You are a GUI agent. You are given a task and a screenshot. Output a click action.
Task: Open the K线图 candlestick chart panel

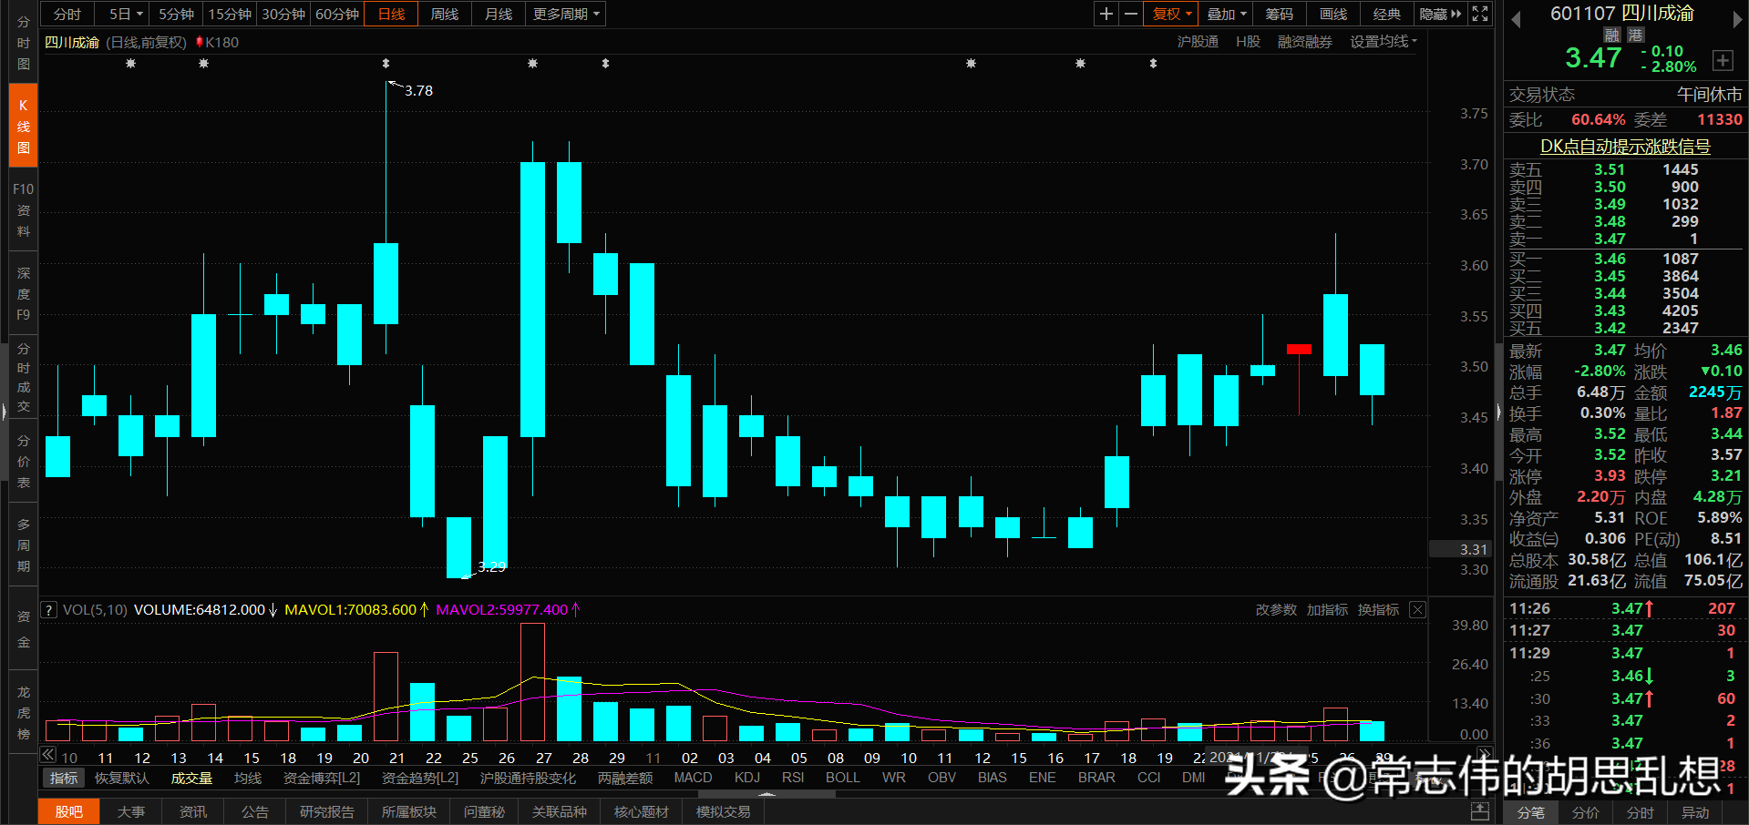(22, 124)
